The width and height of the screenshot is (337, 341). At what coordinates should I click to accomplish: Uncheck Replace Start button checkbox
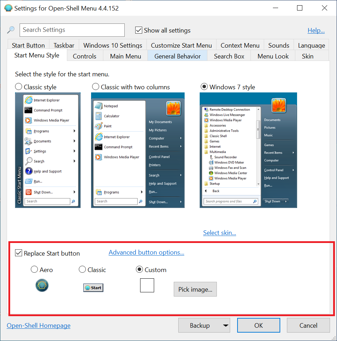19,253
